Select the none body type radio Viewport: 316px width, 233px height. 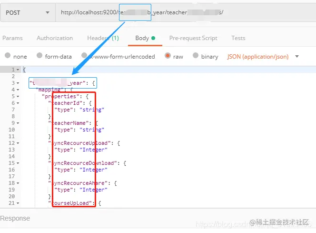point(8,55)
